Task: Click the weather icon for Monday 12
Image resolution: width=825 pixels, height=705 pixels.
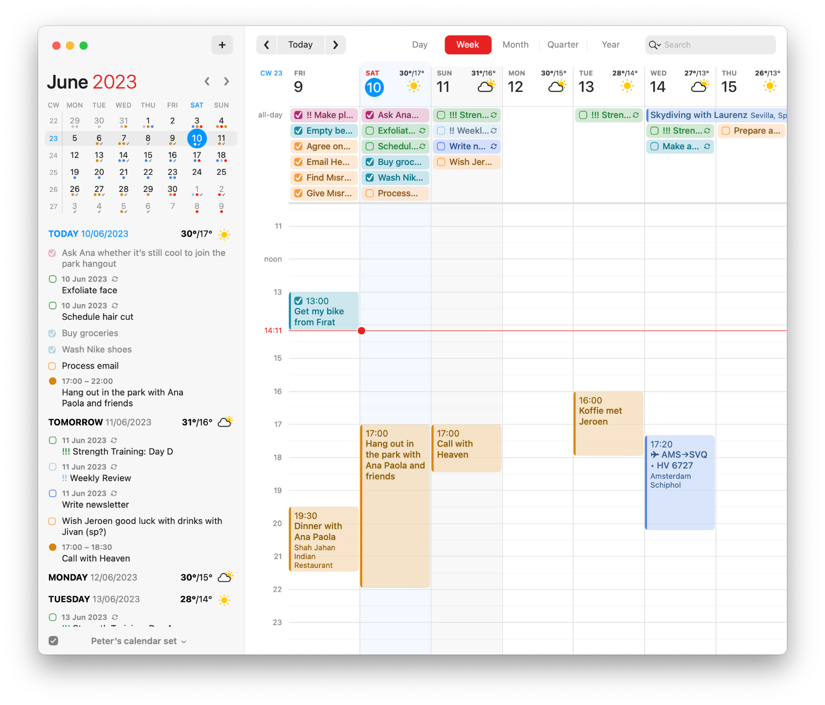Action: click(x=557, y=87)
